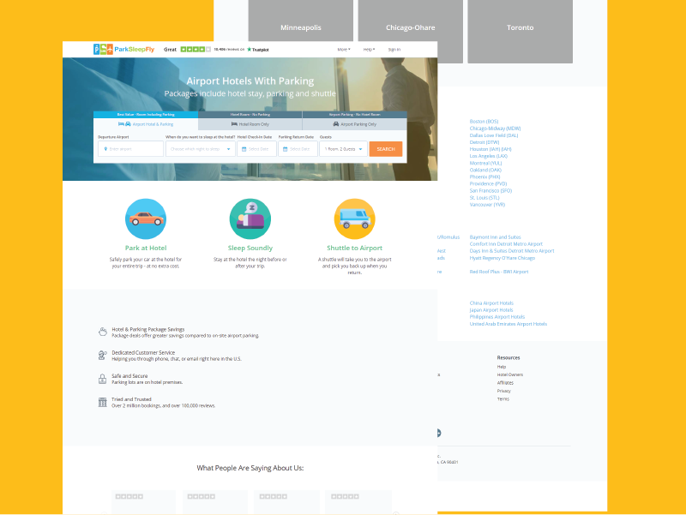This screenshot has width=686, height=515.
Task: Expand the night-to-sleep selection dropdown
Action: click(x=200, y=149)
